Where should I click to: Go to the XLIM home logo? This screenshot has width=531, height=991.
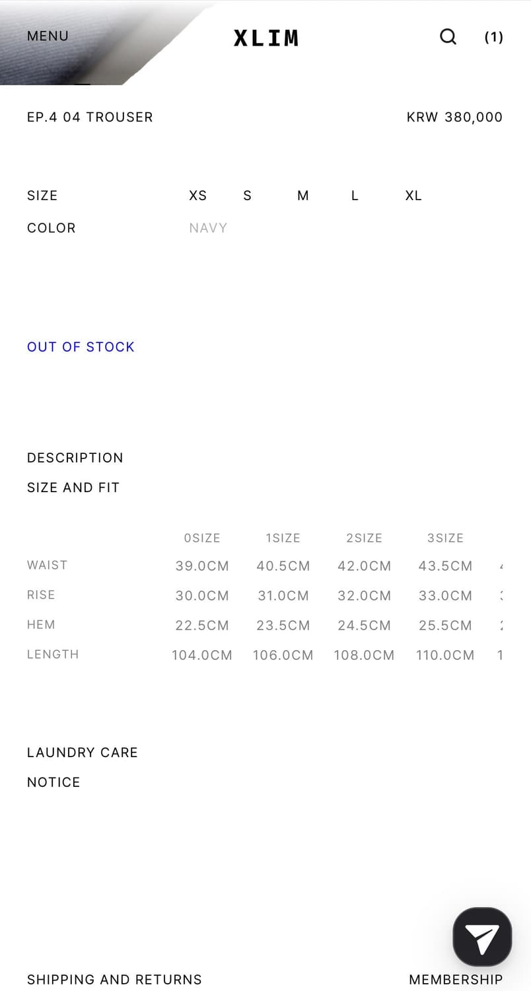coord(265,38)
